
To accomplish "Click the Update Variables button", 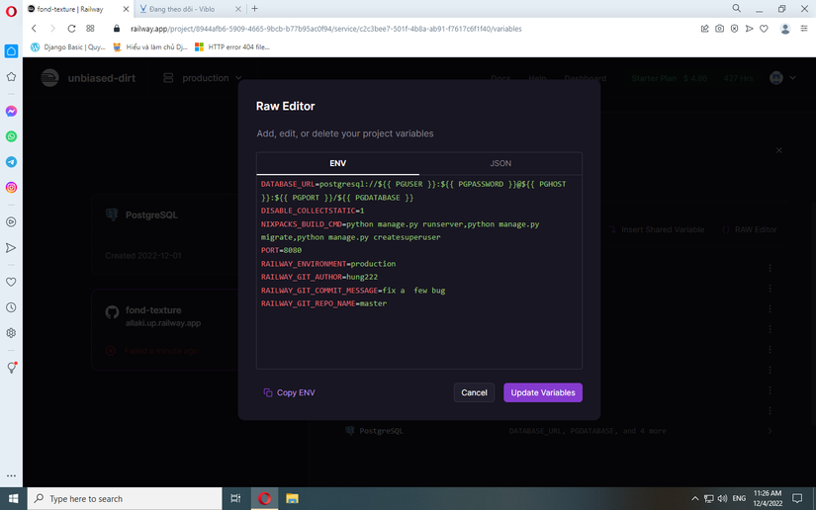I will (x=543, y=392).
